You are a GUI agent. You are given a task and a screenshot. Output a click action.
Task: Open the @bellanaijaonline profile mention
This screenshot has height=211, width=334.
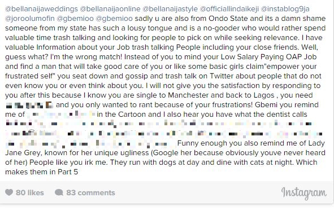coord(110,9)
